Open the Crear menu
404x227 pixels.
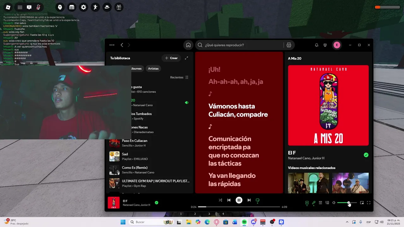pyautogui.click(x=171, y=58)
